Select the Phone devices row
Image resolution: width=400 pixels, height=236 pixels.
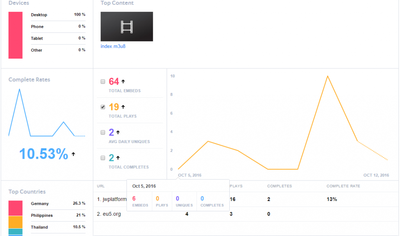58,27
